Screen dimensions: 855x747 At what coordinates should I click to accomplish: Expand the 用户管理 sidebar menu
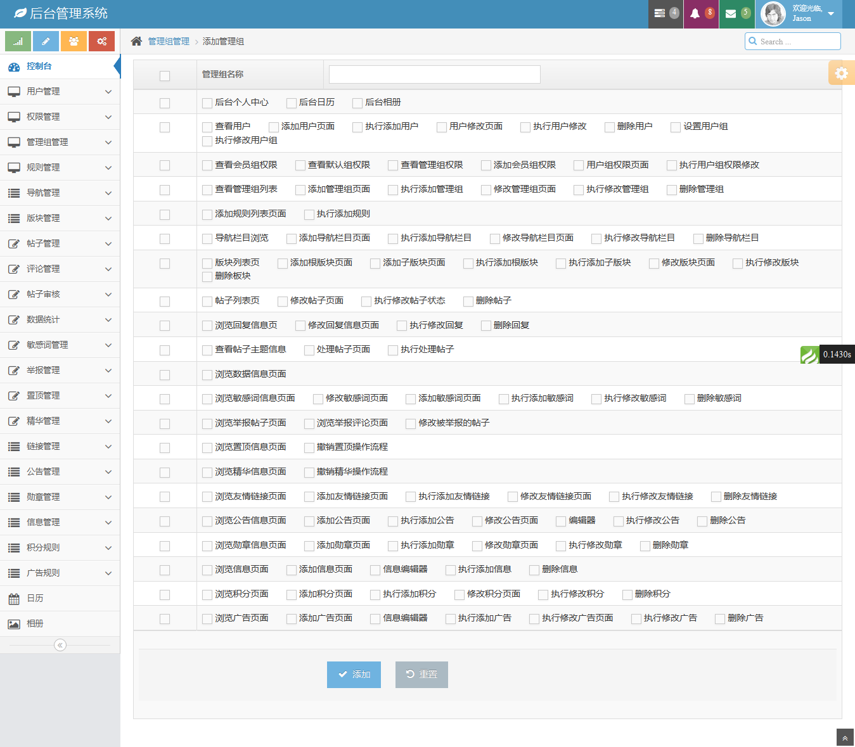pyautogui.click(x=60, y=91)
